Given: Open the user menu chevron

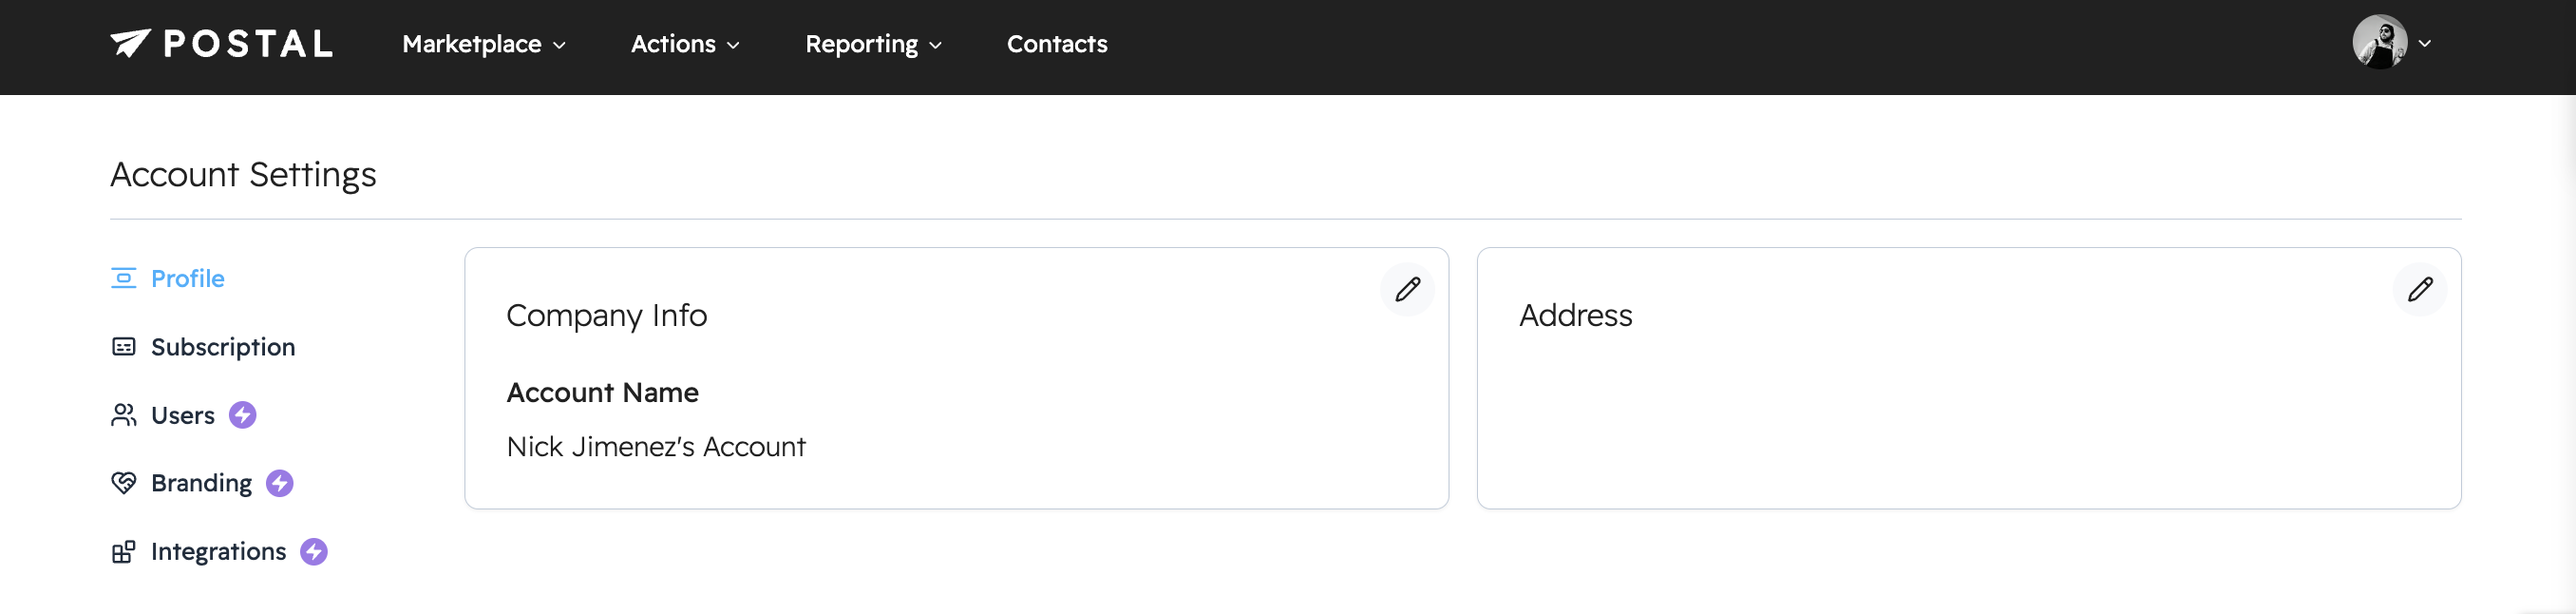Looking at the screenshot, I should point(2424,43).
